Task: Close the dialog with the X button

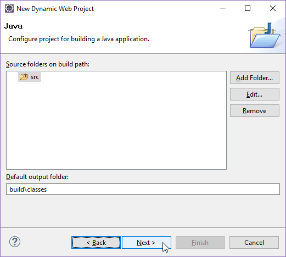Action: 273,8
